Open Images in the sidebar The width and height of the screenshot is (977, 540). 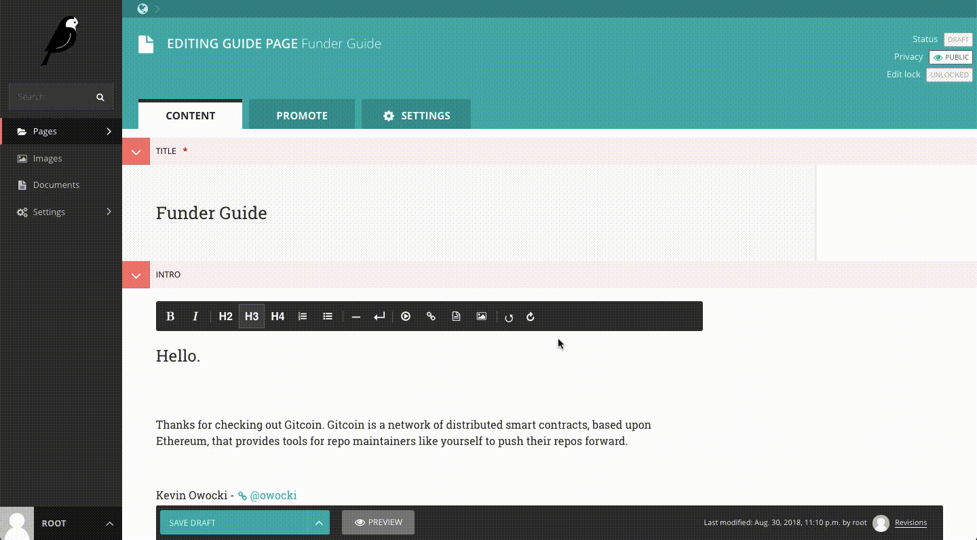click(61, 158)
